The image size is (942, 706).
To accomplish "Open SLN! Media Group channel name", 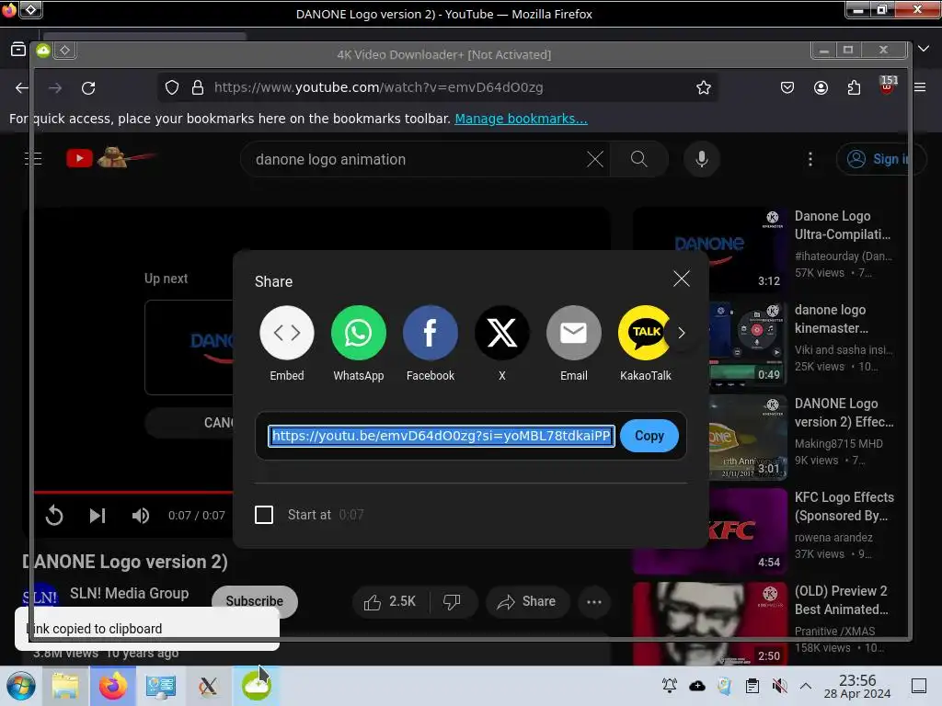I will pyautogui.click(x=129, y=593).
